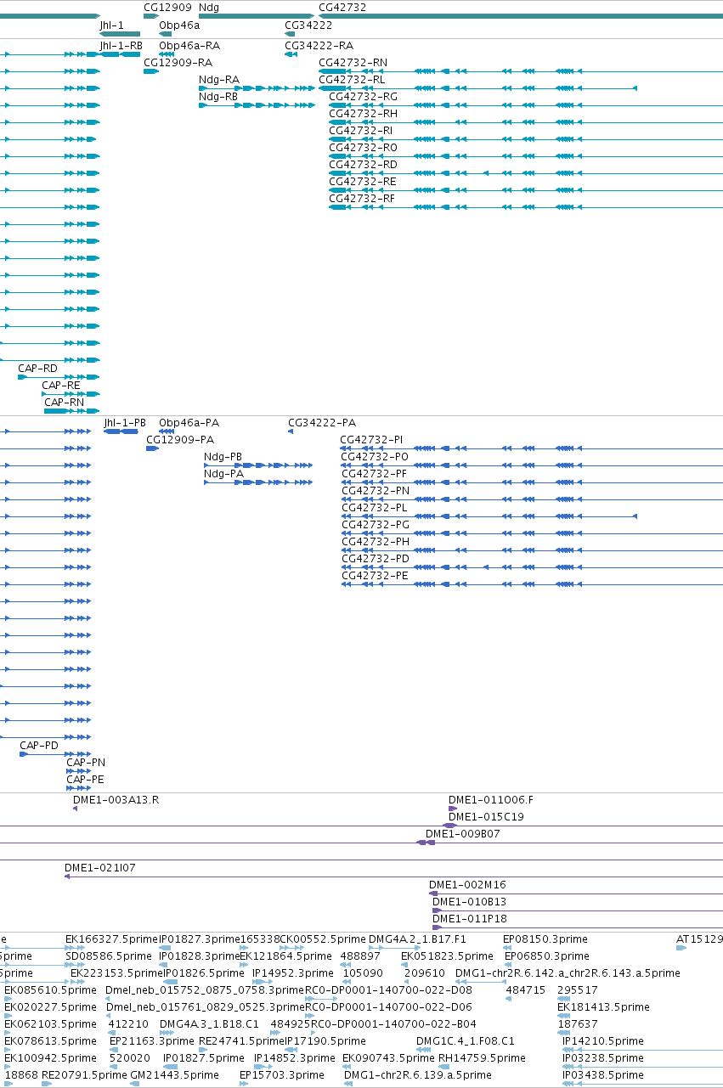Open transcript CG42732-RG
723x1088 pixels.
tap(363, 96)
